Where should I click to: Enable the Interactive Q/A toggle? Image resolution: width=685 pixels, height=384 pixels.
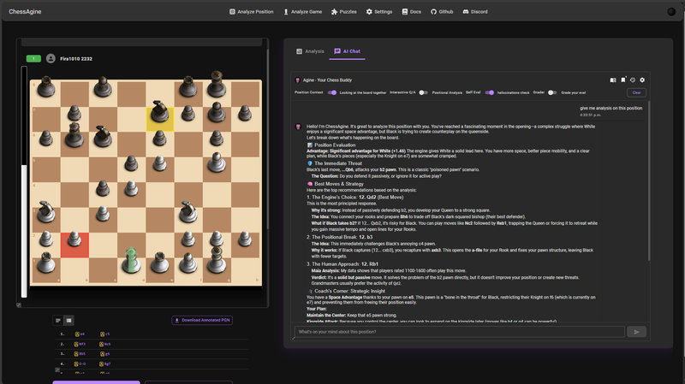tap(423, 92)
